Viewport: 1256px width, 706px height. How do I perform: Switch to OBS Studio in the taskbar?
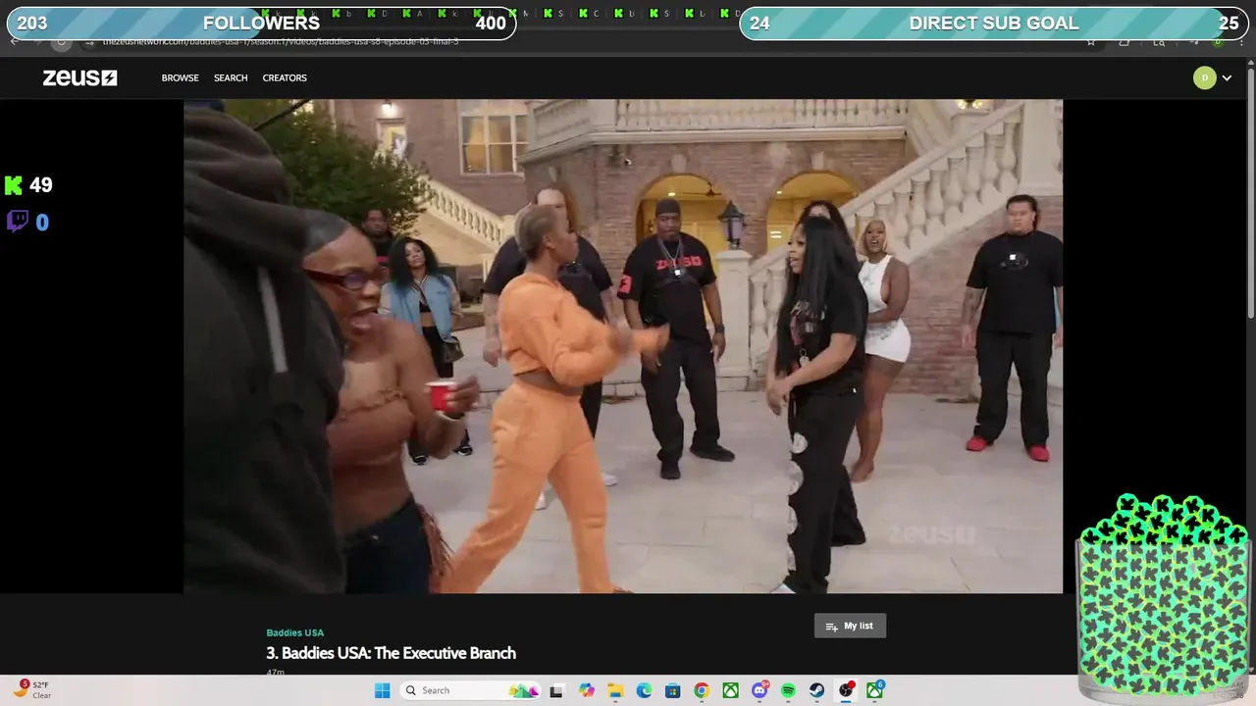[x=846, y=690]
